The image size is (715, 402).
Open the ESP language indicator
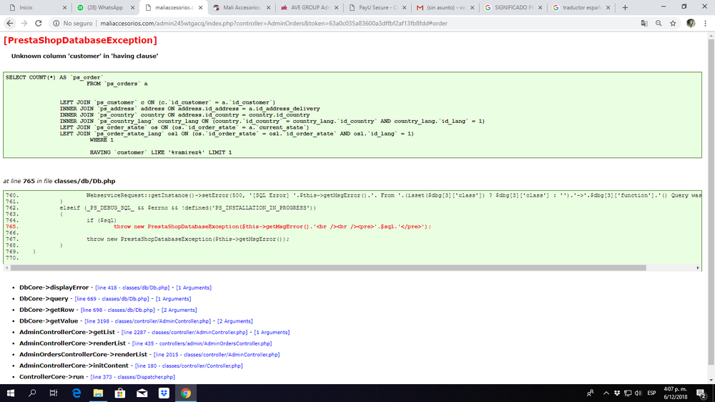coord(651,393)
